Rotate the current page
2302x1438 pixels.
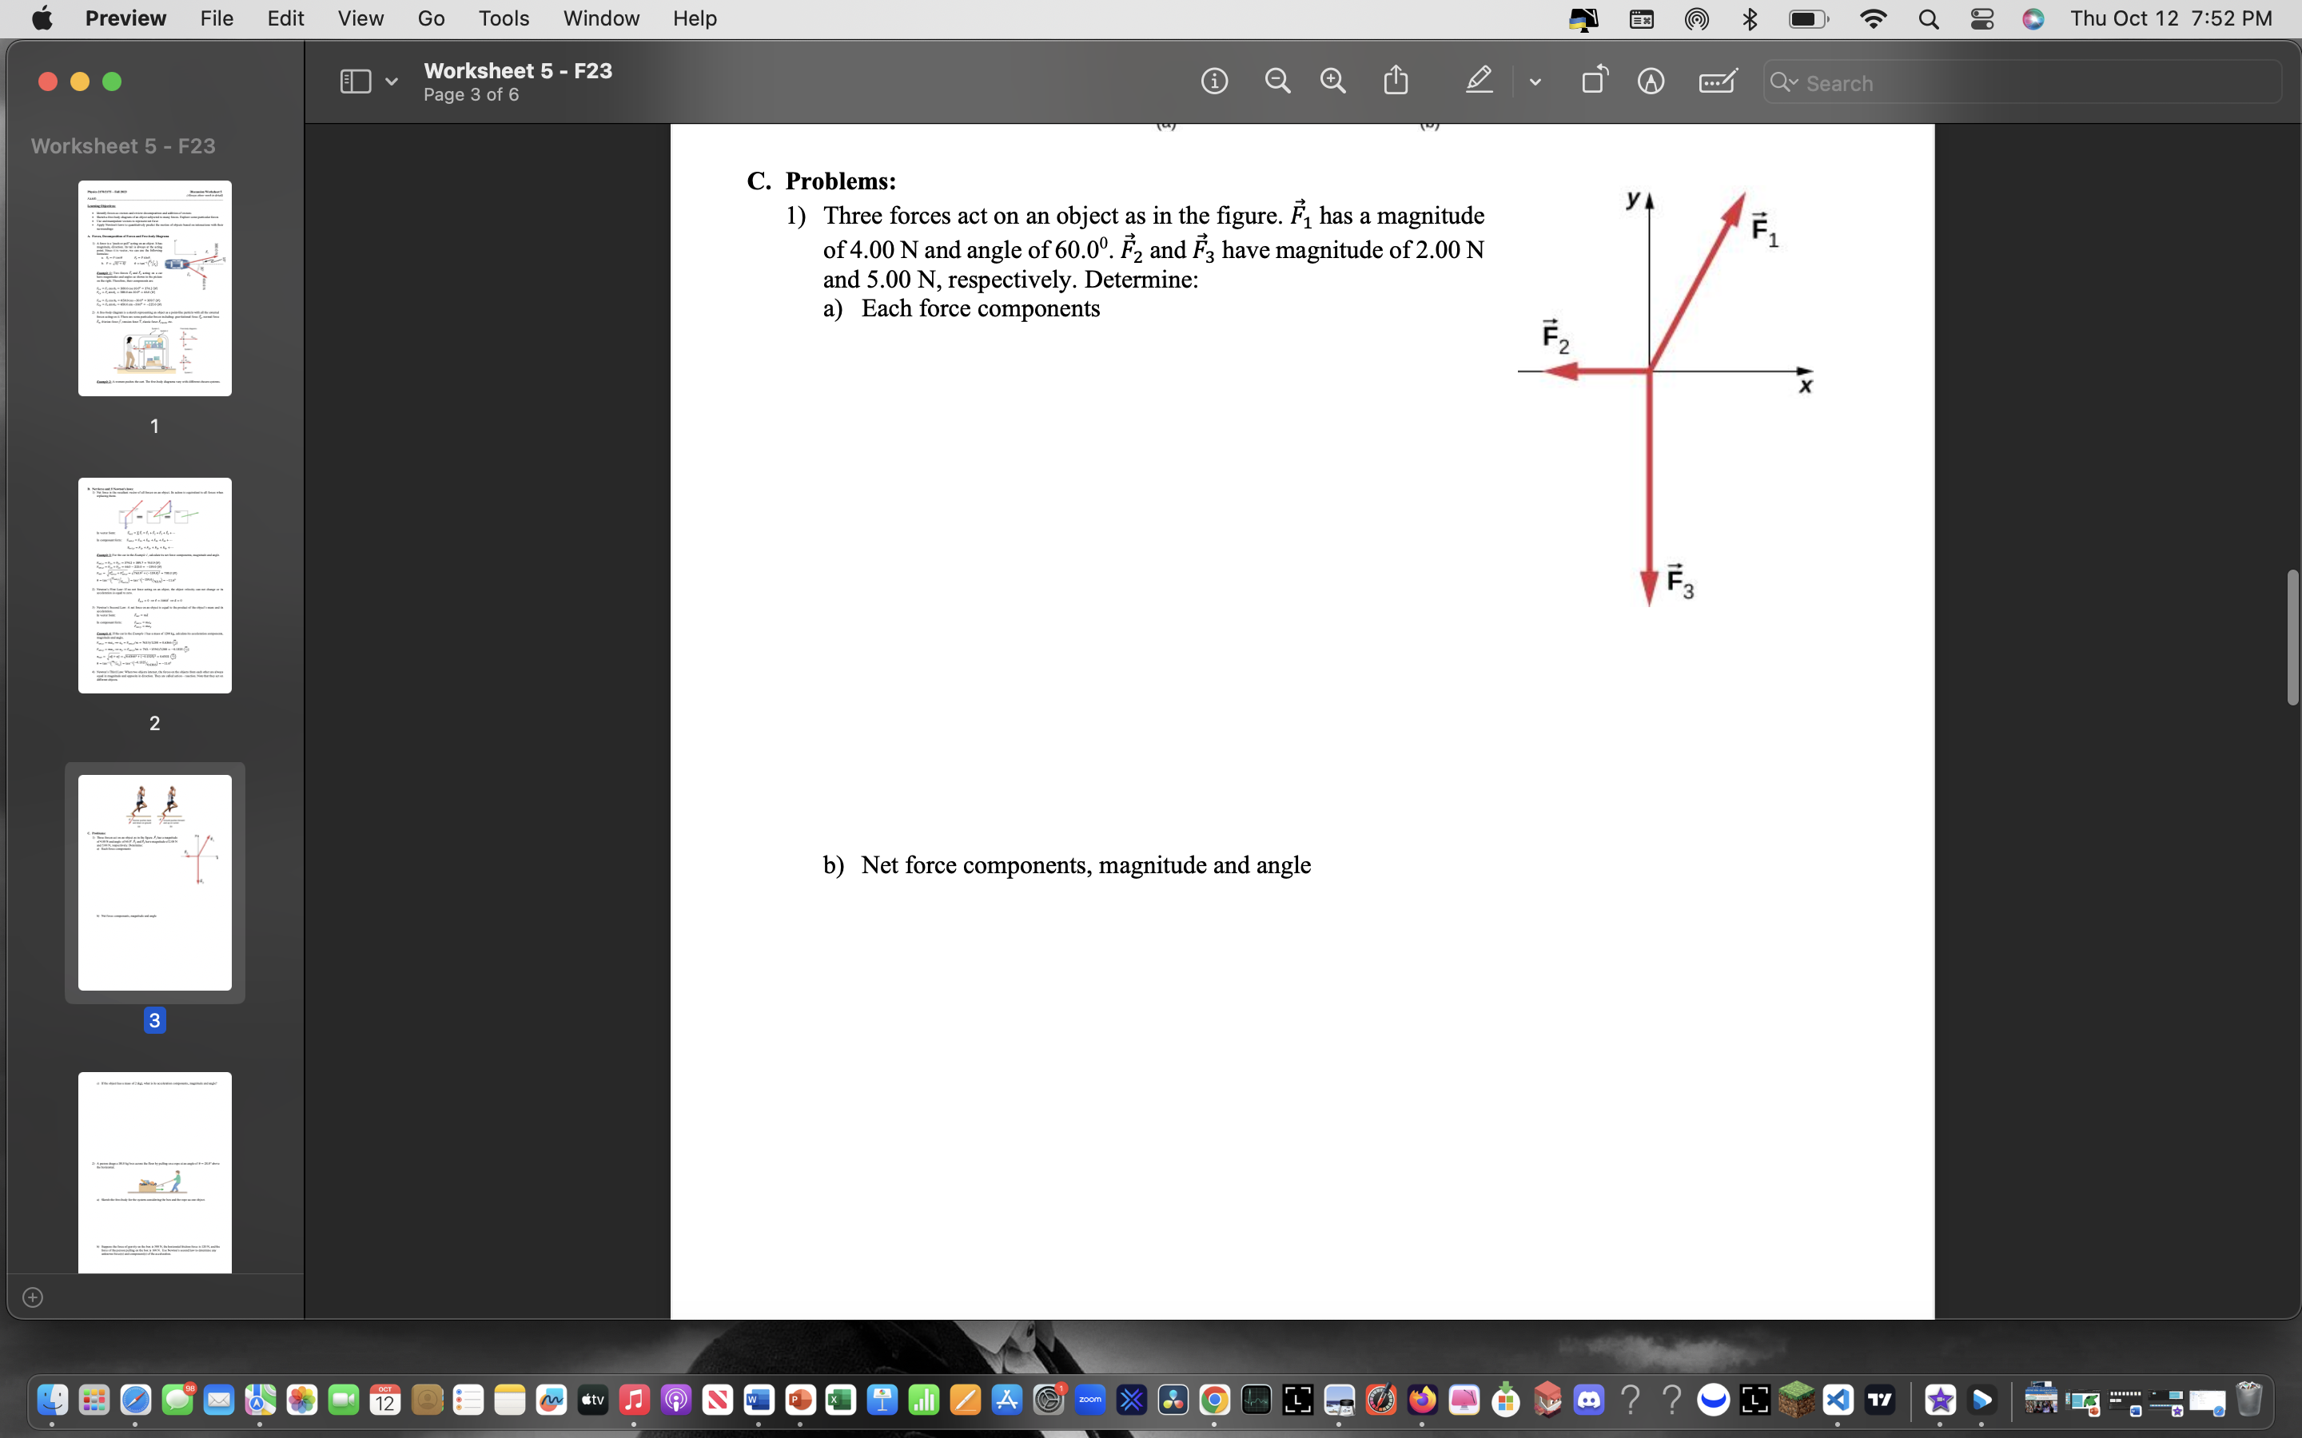[1593, 81]
